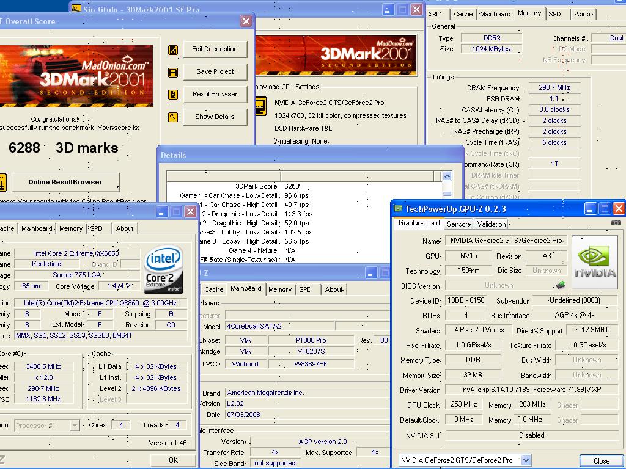The width and height of the screenshot is (626, 469).
Task: Click the NVIDIA SLI Disabled field
Action: click(532, 435)
